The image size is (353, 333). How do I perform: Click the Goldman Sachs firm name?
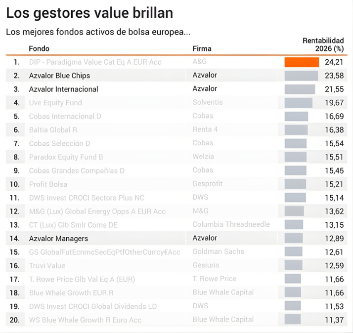(x=218, y=251)
